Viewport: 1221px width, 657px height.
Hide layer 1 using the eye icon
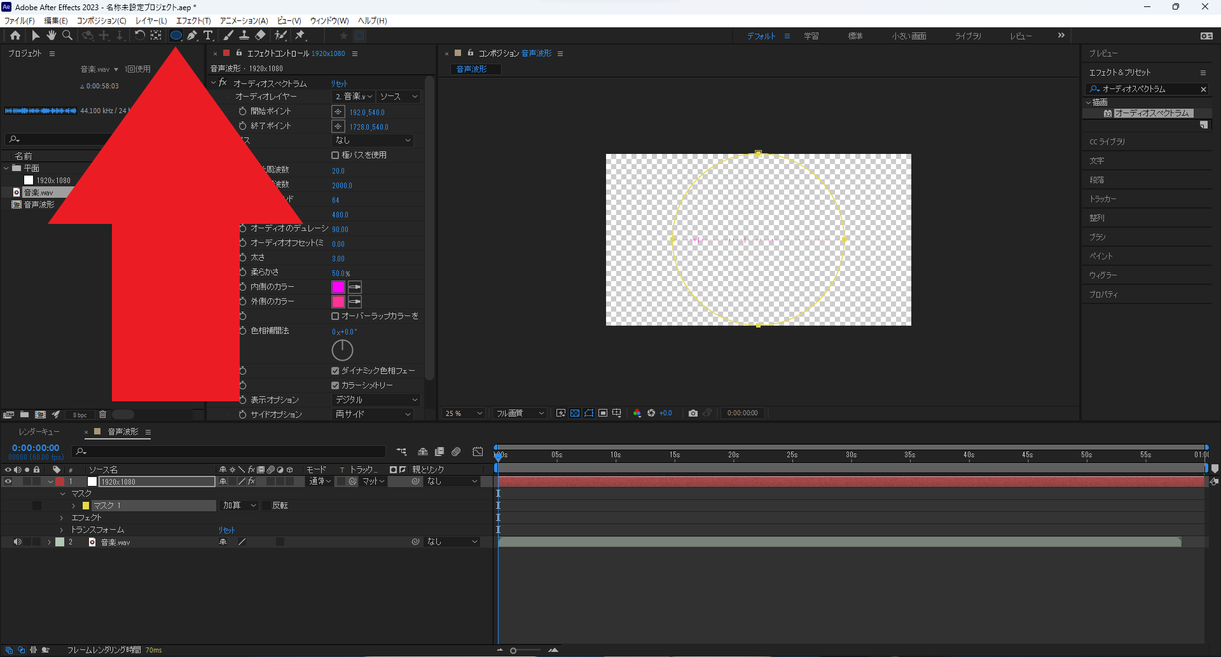[x=8, y=481]
